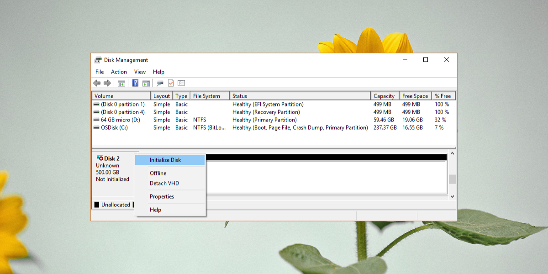Screen dimensions: 548x274
Task: Open Help via blue question mark icon
Action: pyautogui.click(x=135, y=83)
